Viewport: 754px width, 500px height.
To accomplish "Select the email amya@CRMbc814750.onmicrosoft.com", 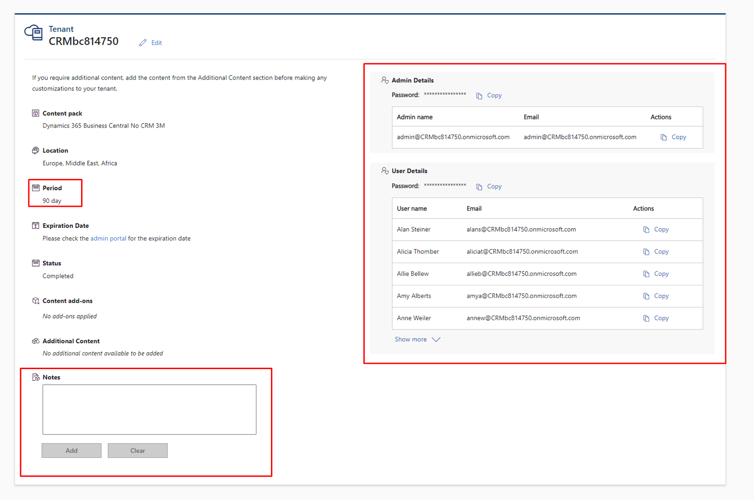I will (522, 296).
